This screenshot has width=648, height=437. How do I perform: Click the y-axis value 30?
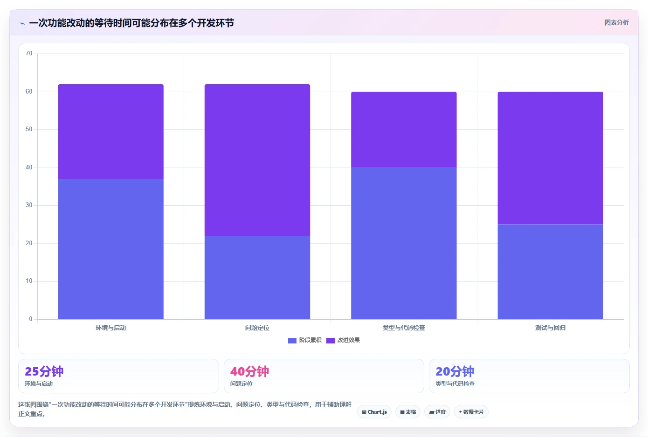tap(29, 205)
